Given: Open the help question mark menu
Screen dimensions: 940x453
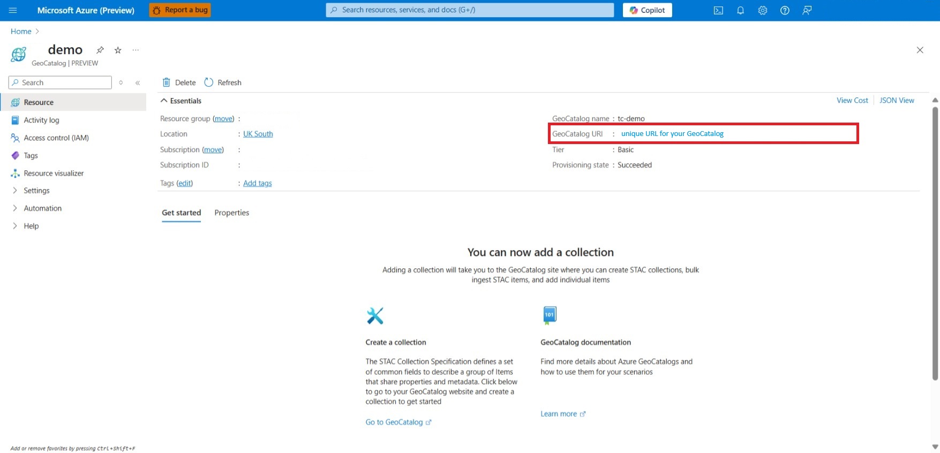Looking at the screenshot, I should [x=785, y=10].
